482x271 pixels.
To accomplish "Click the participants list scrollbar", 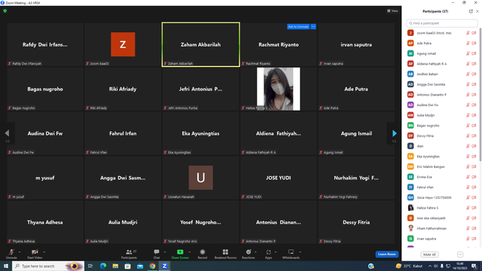I will (x=480, y=96).
